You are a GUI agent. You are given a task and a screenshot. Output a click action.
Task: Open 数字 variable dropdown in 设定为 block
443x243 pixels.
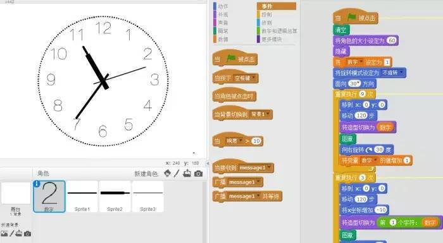pos(355,62)
